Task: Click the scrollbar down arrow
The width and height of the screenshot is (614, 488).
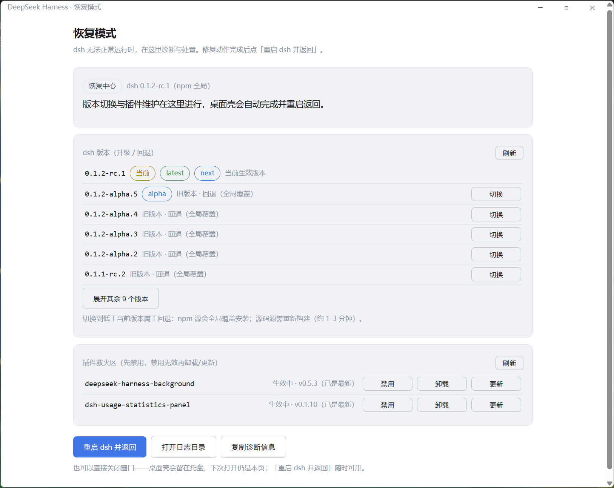Action: tap(609, 483)
